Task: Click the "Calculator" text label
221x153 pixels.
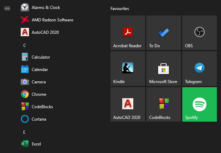Action: click(x=41, y=57)
